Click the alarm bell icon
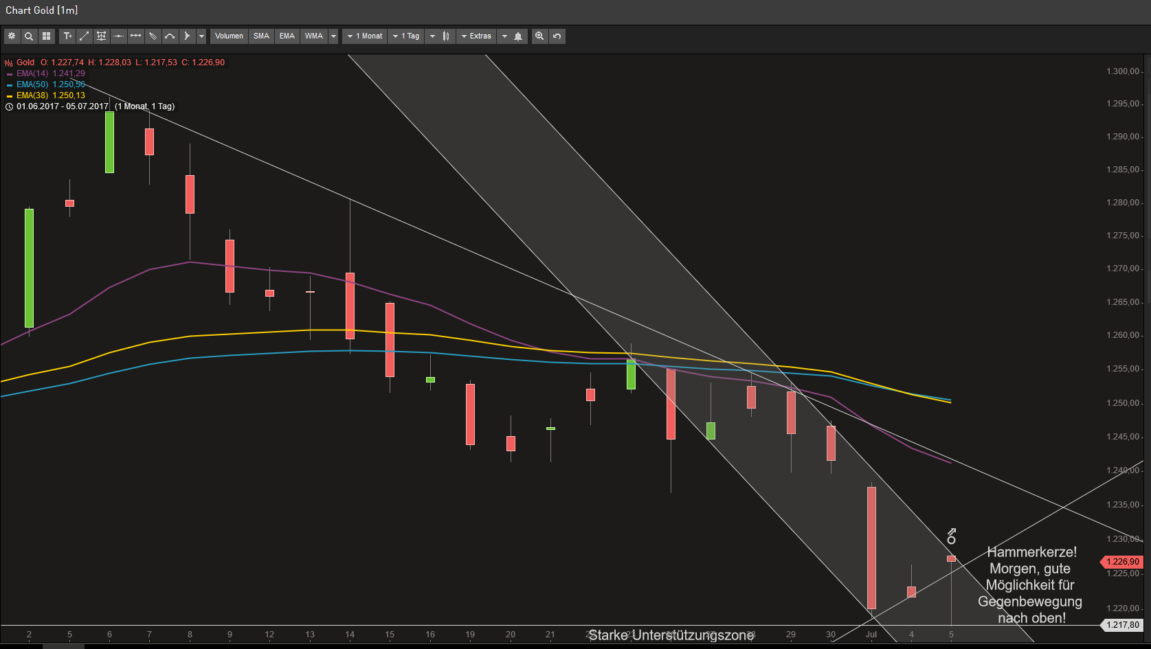The height and width of the screenshot is (649, 1151). tap(517, 36)
